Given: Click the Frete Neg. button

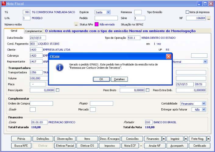Looking at the screenshot, I should coord(197,139).
